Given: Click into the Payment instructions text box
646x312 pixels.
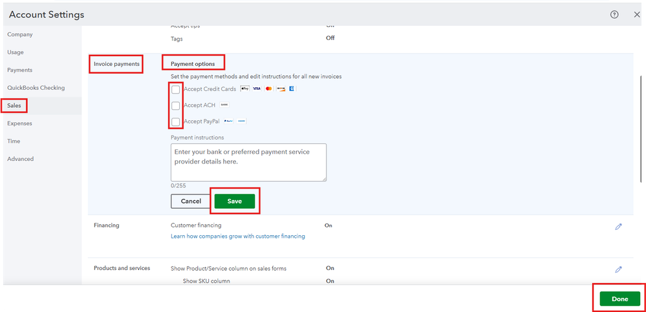Looking at the screenshot, I should click(x=248, y=162).
